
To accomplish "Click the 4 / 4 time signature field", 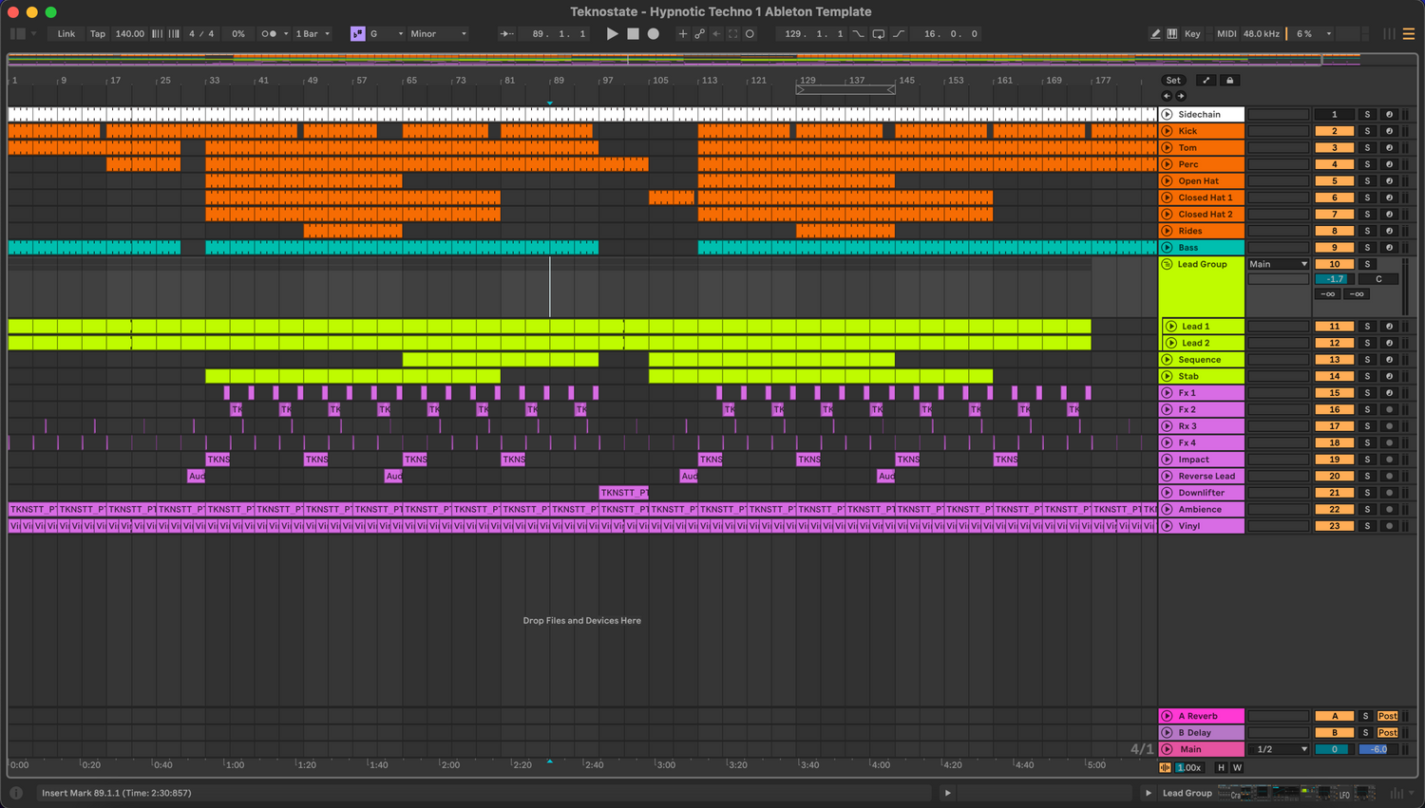I will 201,33.
